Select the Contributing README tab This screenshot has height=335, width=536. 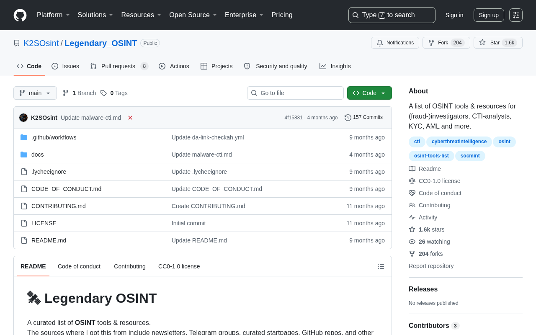[130, 266]
